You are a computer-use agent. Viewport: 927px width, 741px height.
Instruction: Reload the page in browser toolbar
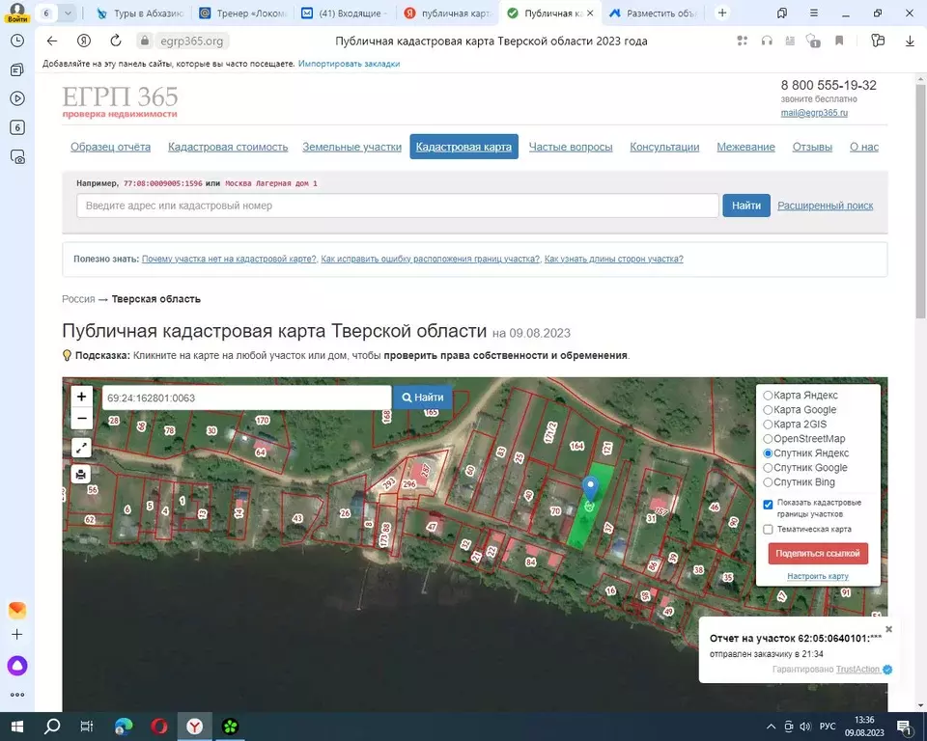pos(116,41)
